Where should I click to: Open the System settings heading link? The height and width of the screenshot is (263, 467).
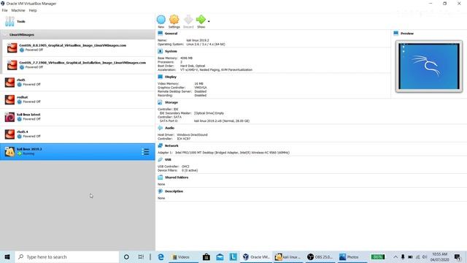coord(171,51)
